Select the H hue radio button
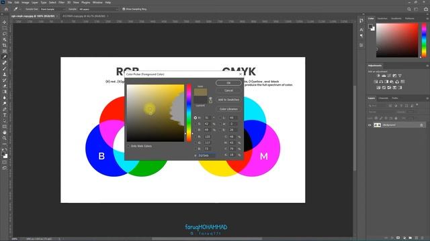 point(196,118)
